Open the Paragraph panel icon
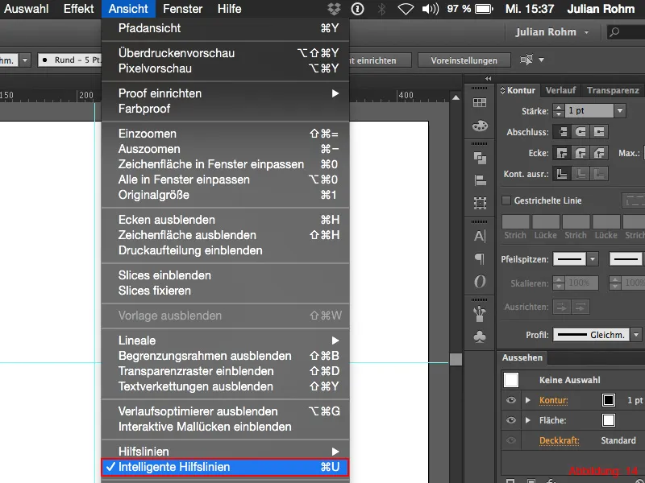645x483 pixels. [x=480, y=258]
